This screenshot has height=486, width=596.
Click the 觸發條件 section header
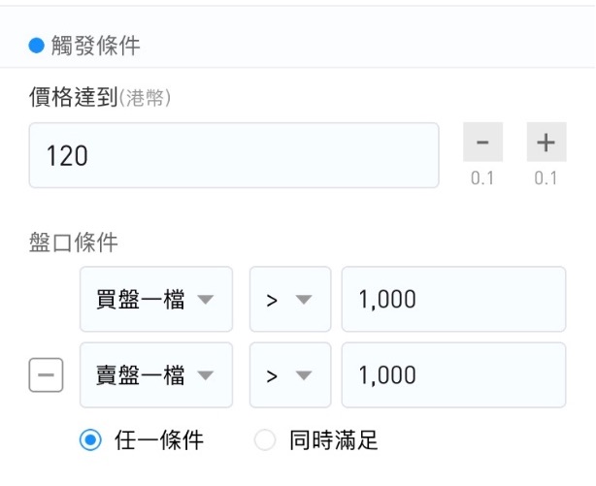point(96,46)
